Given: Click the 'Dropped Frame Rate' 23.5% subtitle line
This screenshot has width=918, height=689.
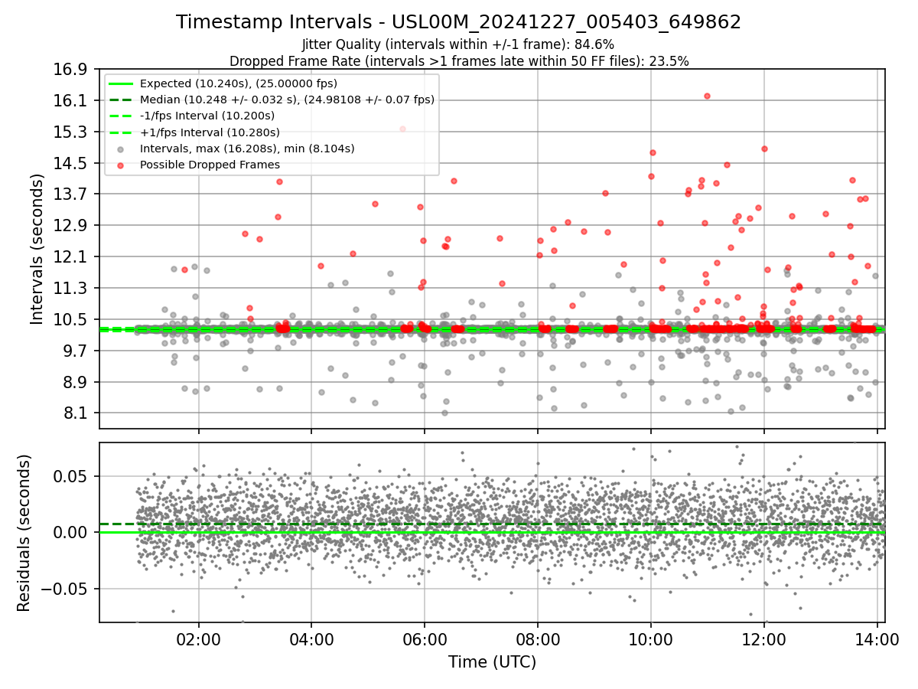Looking at the screenshot, I should click(459, 60).
